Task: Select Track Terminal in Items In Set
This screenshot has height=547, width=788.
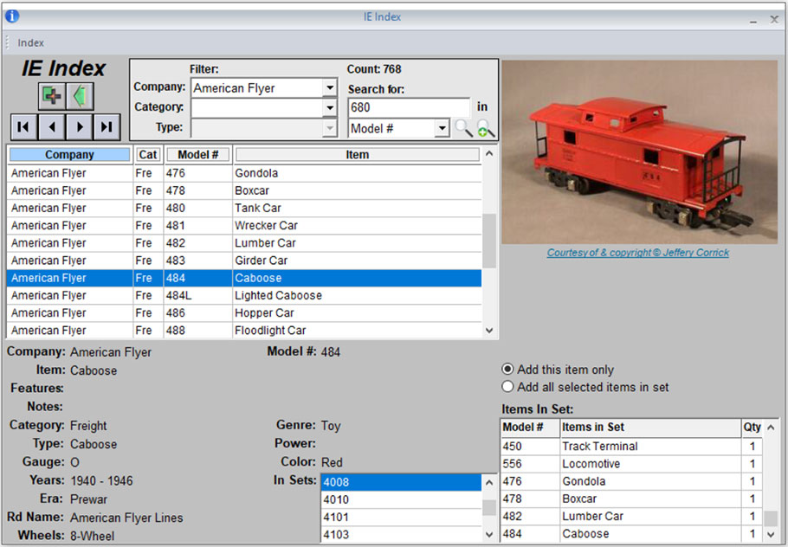Action: coord(632,447)
